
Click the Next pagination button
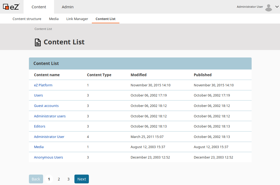(x=81, y=179)
